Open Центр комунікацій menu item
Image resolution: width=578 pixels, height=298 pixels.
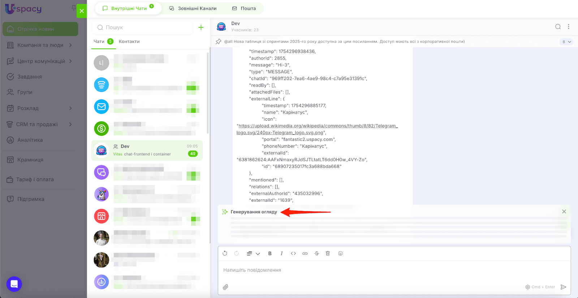pos(41,61)
